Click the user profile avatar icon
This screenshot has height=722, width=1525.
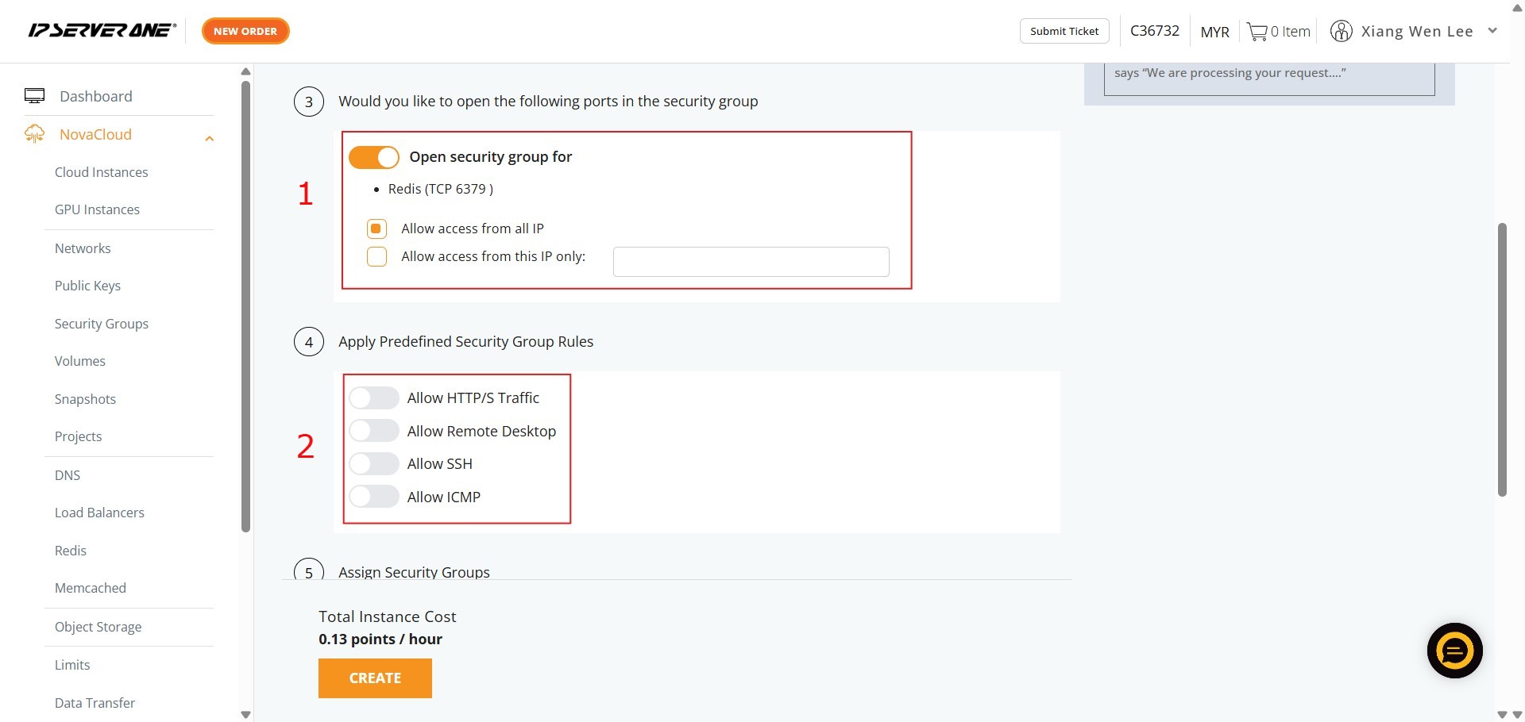[1341, 32]
